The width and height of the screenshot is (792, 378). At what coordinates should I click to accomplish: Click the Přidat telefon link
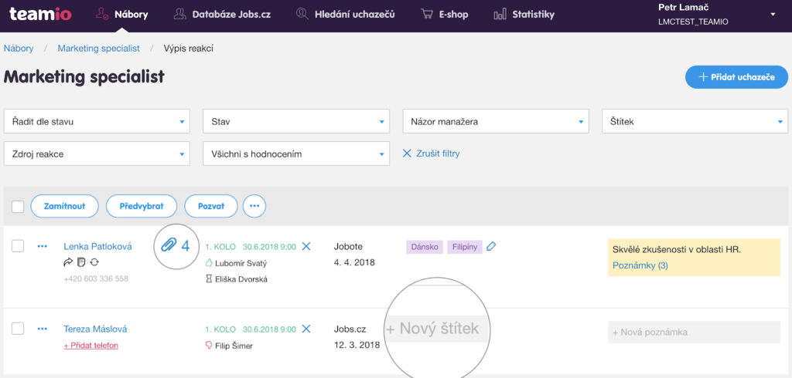pos(91,346)
